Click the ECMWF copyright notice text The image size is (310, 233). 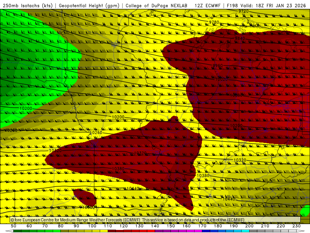[127, 220]
